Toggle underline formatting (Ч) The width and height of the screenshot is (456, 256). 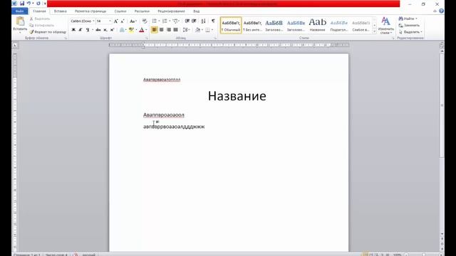pyautogui.click(x=87, y=30)
